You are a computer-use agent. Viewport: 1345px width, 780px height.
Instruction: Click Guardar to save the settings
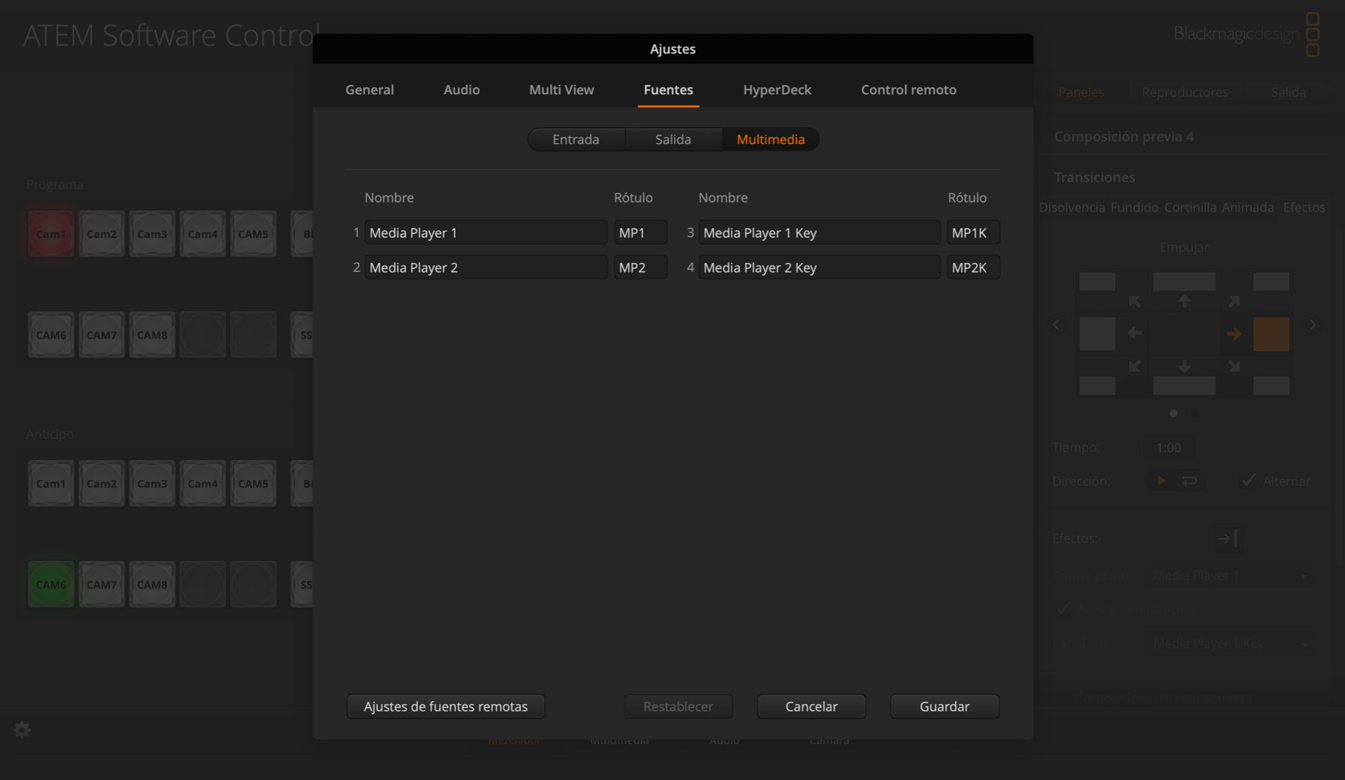coord(944,707)
